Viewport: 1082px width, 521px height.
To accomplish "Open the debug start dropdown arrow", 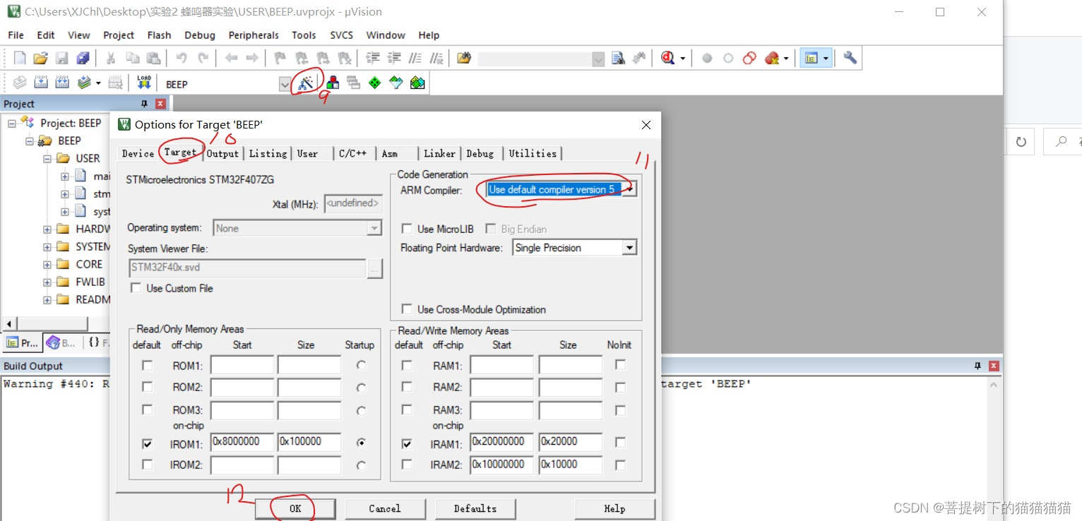I will [x=683, y=59].
